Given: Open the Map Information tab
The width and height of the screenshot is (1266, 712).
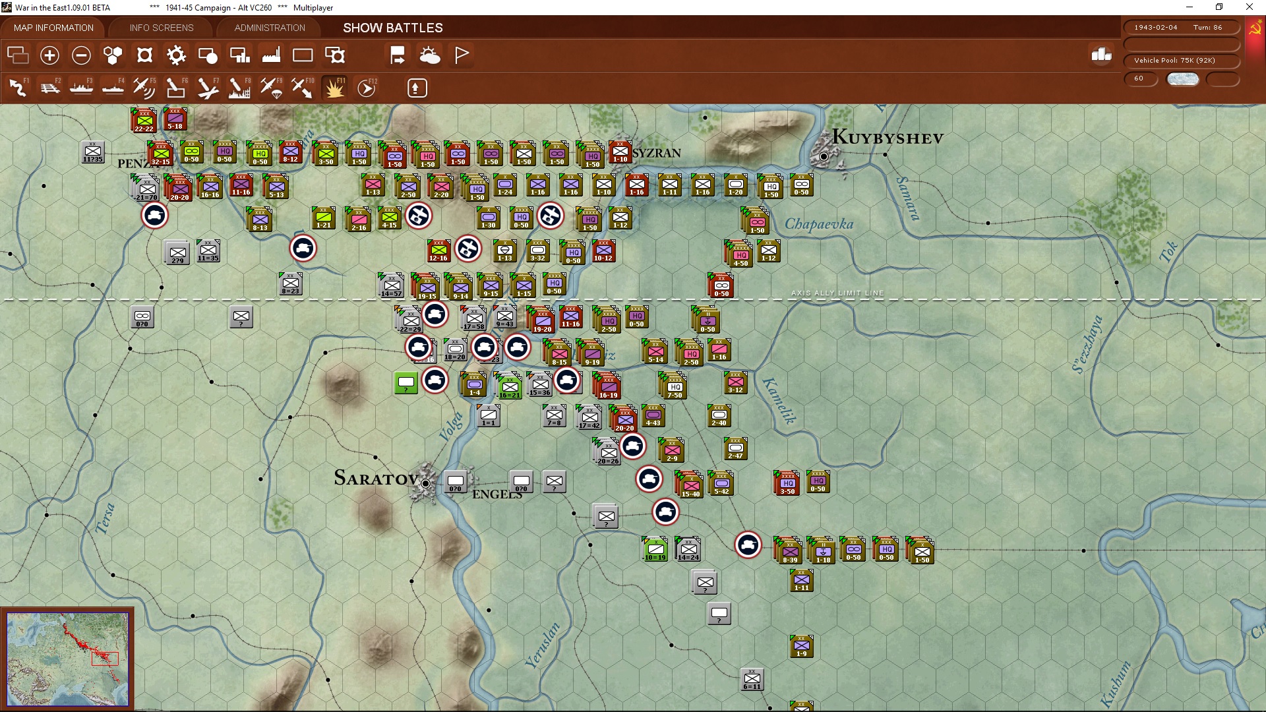Looking at the screenshot, I should point(53,28).
